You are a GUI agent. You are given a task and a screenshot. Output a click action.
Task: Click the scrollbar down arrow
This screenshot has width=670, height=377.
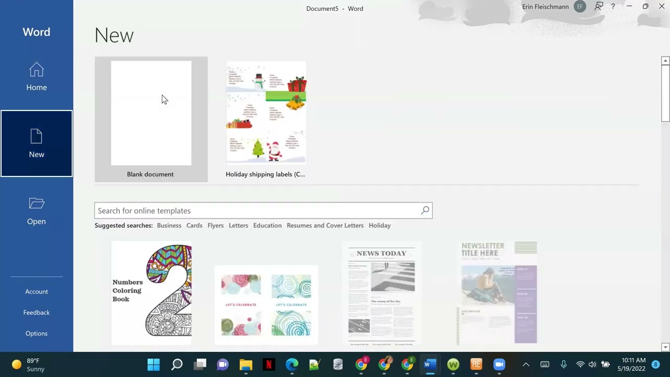[665, 347]
